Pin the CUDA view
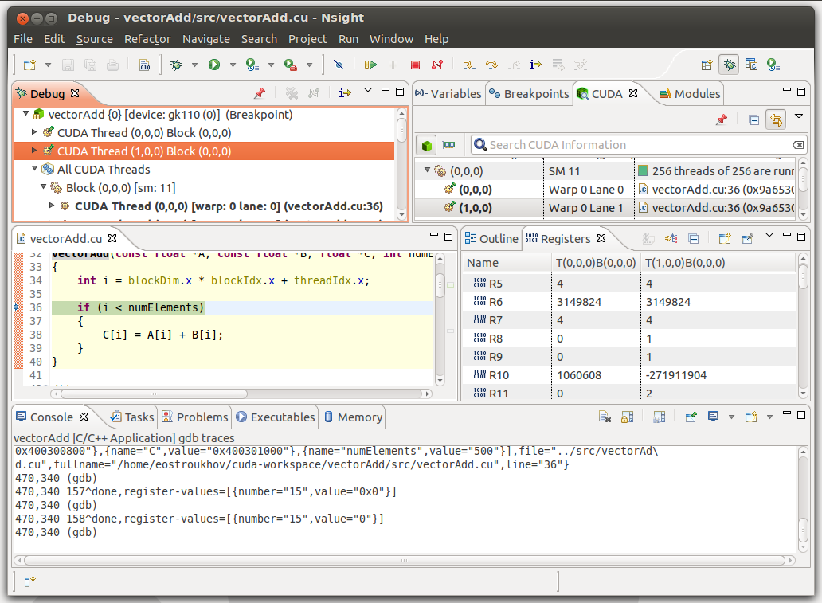The width and height of the screenshot is (822, 603). point(720,118)
